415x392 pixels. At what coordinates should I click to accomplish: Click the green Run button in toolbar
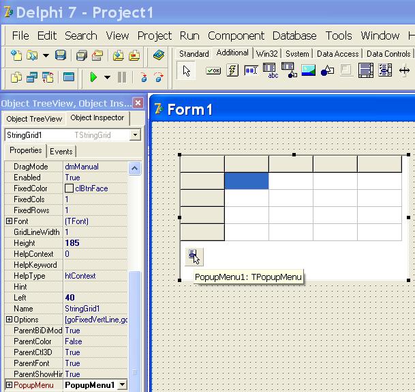(x=93, y=77)
